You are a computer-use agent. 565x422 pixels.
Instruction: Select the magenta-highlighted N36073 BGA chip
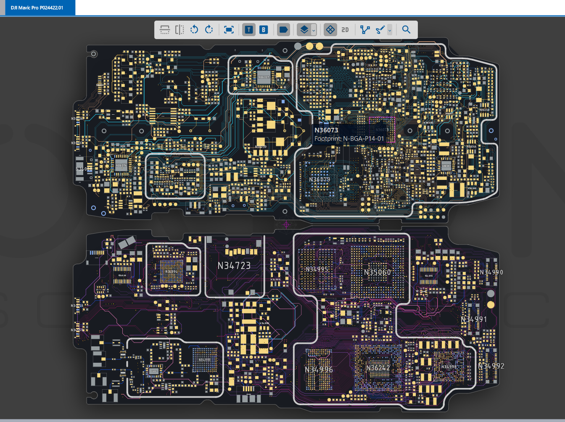tap(382, 130)
